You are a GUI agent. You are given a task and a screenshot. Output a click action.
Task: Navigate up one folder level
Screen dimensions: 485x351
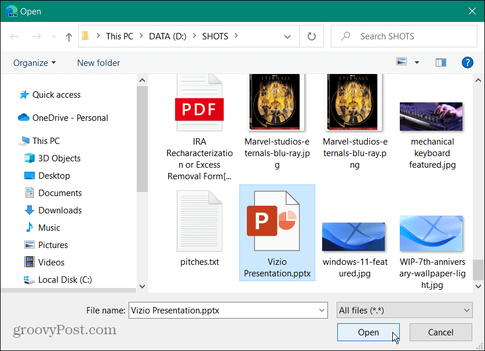click(68, 36)
